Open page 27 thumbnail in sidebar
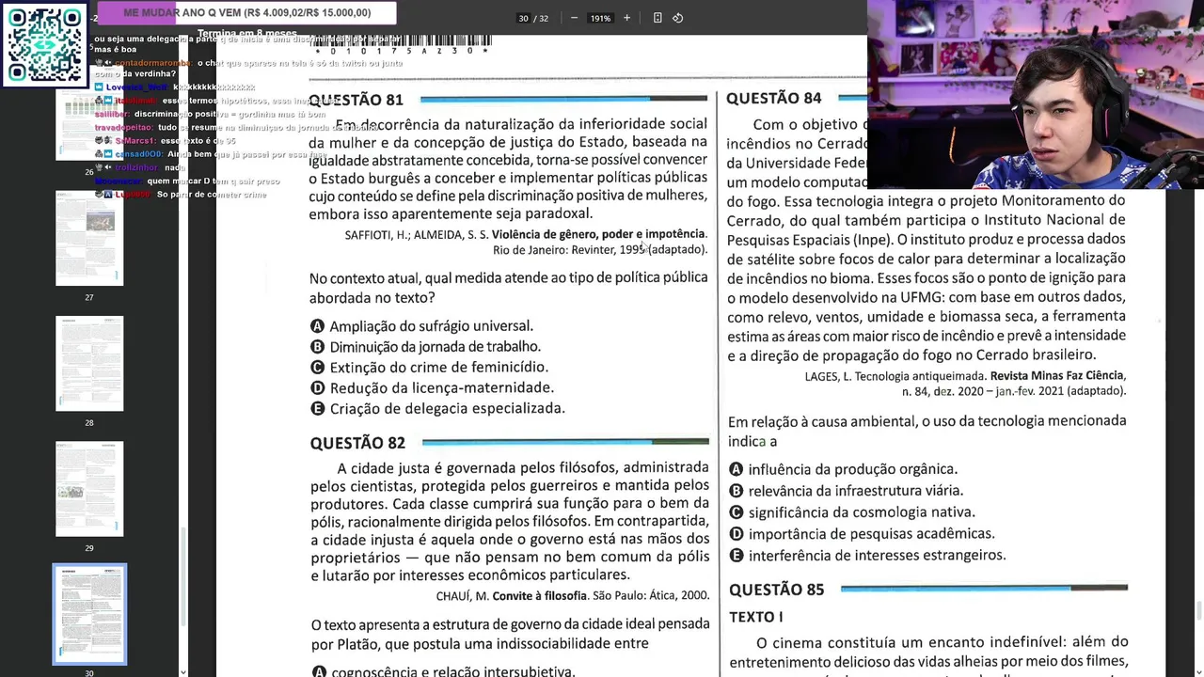 click(89, 239)
